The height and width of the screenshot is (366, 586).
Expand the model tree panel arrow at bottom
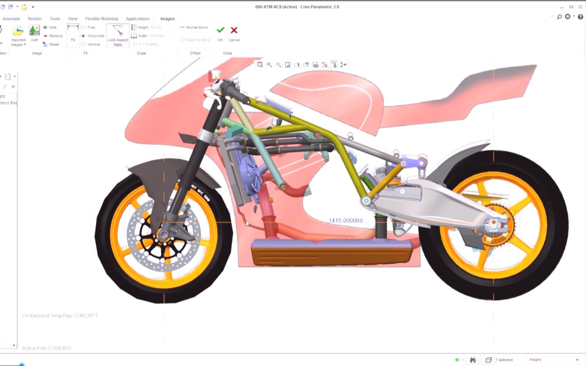pos(14,346)
